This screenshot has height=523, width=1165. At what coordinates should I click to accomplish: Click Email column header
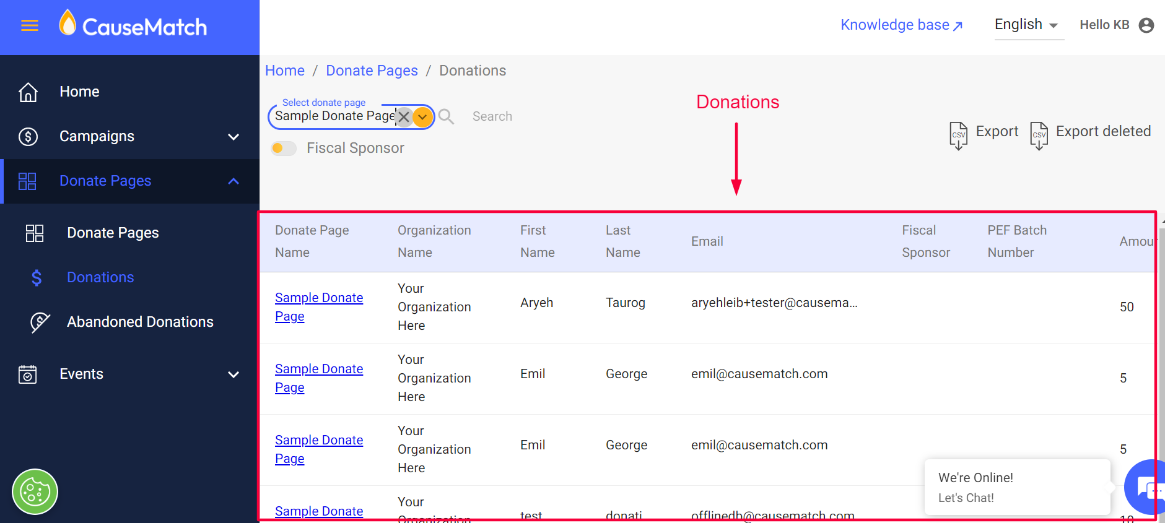[707, 241]
